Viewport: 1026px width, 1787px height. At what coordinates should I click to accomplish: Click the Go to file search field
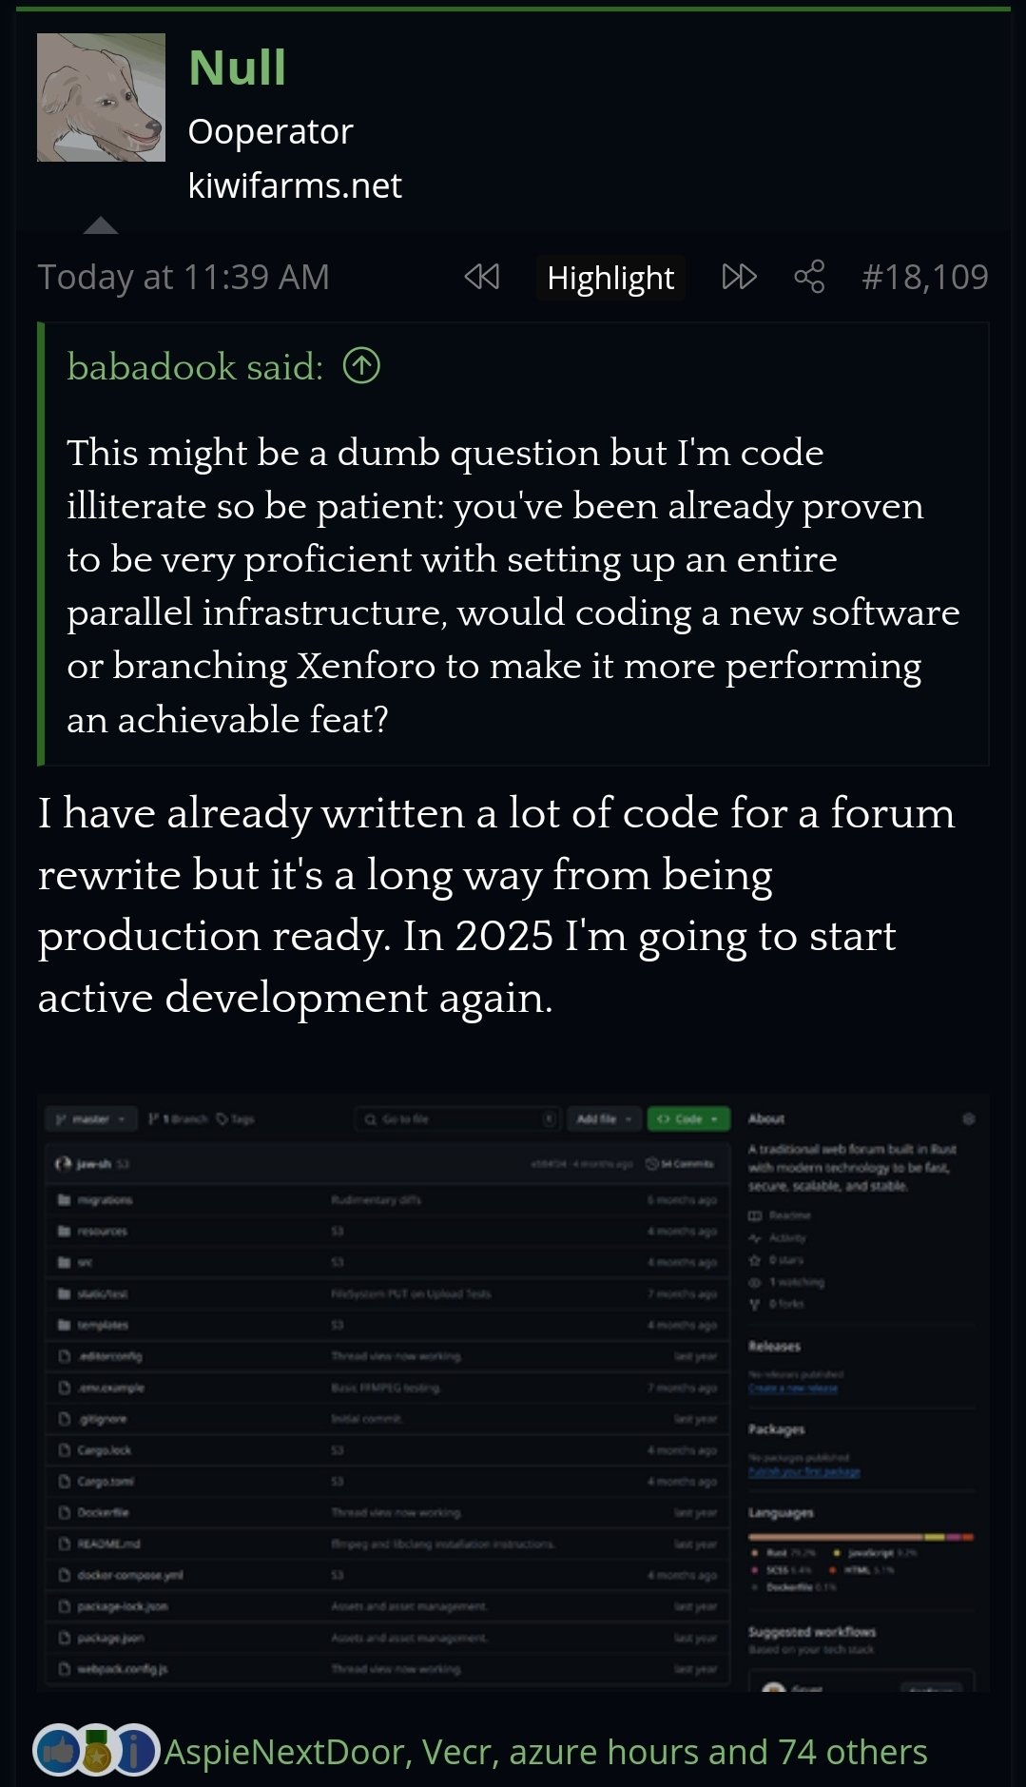tap(456, 1119)
